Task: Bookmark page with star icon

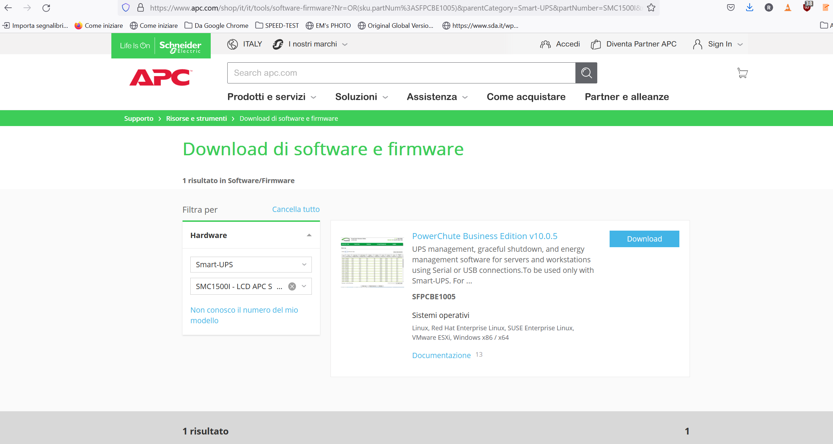Action: (x=651, y=8)
